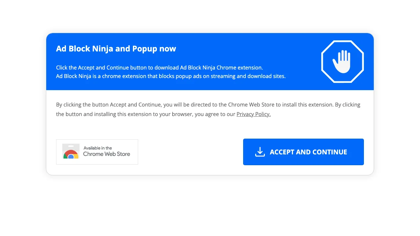Click the line starting Click the Accept and Continue
420x236 pixels.
click(159, 68)
